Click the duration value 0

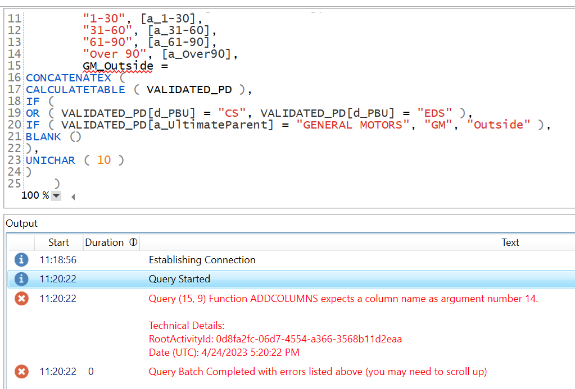(91, 372)
